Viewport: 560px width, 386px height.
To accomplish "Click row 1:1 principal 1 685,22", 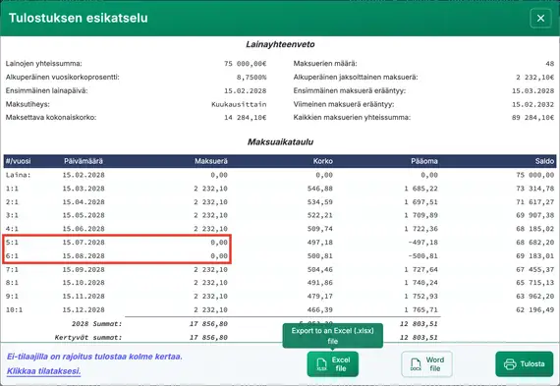I will (x=421, y=189).
